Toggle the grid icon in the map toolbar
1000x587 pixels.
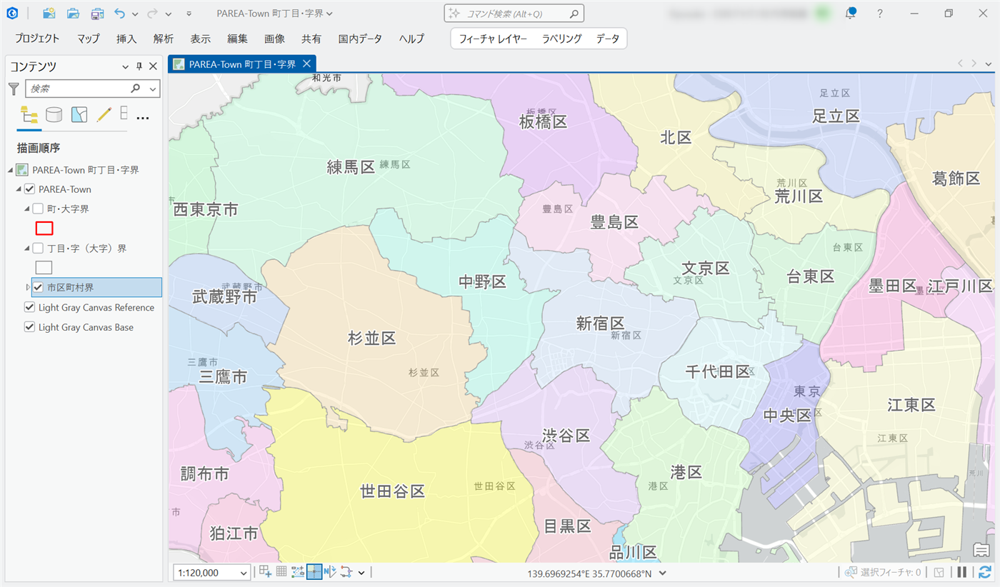[x=281, y=572]
